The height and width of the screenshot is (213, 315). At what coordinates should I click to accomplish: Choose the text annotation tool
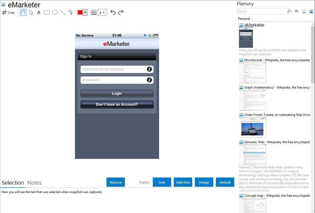(x=39, y=12)
